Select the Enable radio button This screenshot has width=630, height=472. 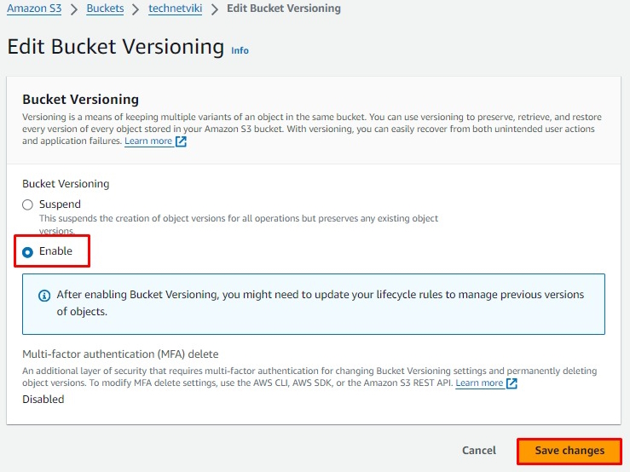pyautogui.click(x=28, y=251)
